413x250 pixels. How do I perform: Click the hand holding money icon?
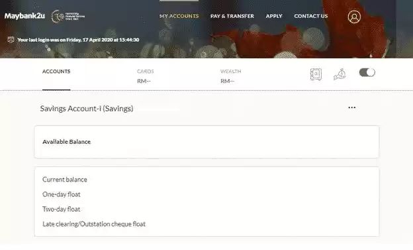(340, 74)
